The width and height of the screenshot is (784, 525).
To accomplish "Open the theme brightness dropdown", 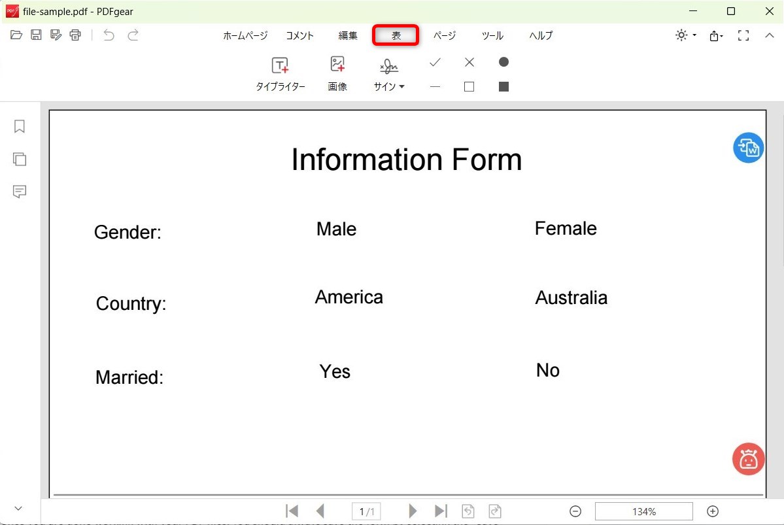I will tap(684, 35).
